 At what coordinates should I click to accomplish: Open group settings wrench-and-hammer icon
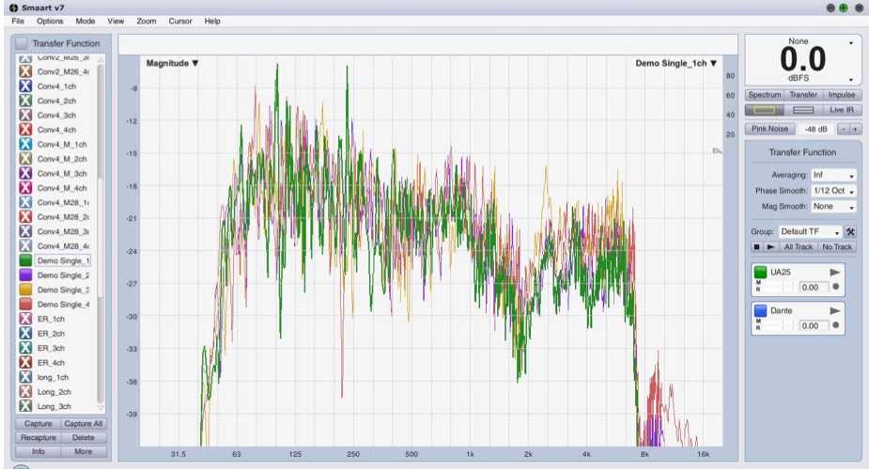tap(849, 231)
